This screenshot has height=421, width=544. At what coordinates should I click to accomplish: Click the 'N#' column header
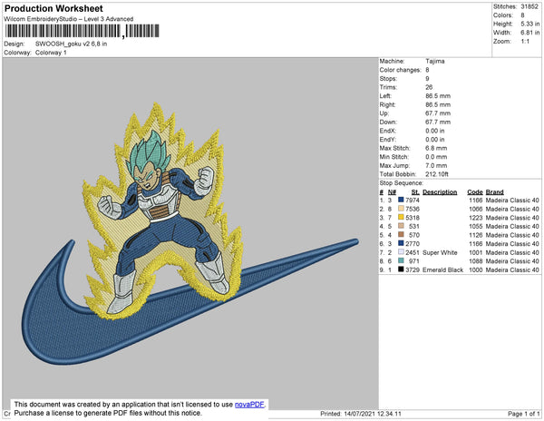point(392,192)
